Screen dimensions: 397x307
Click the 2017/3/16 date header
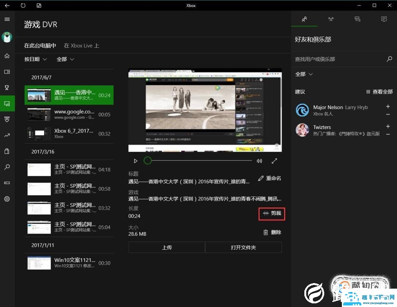coord(43,152)
